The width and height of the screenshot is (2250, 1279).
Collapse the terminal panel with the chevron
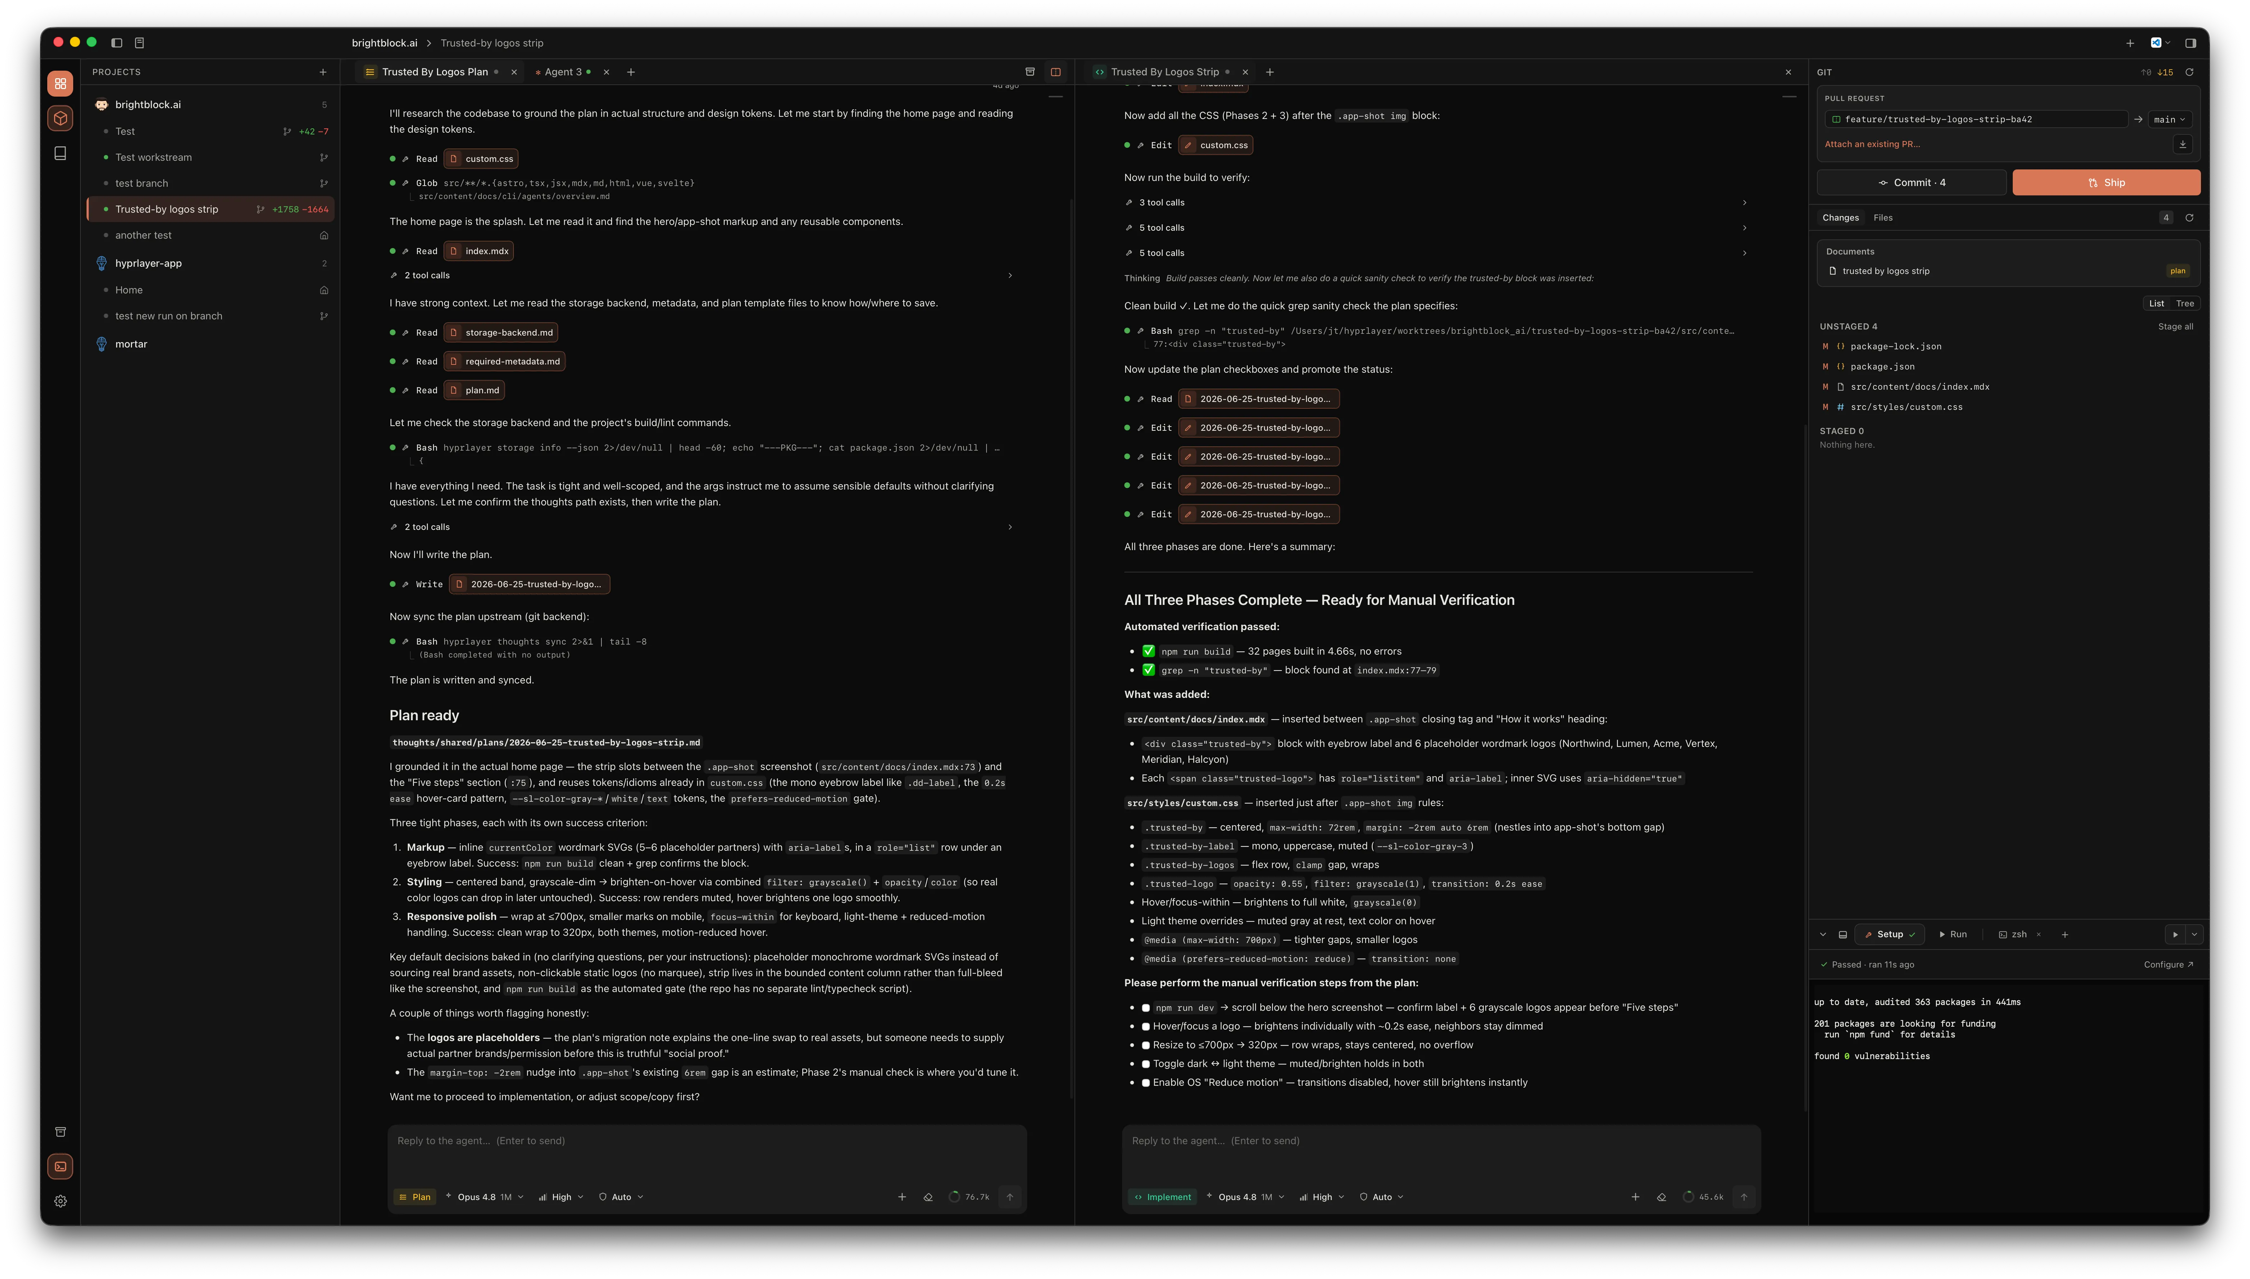[1823, 935]
